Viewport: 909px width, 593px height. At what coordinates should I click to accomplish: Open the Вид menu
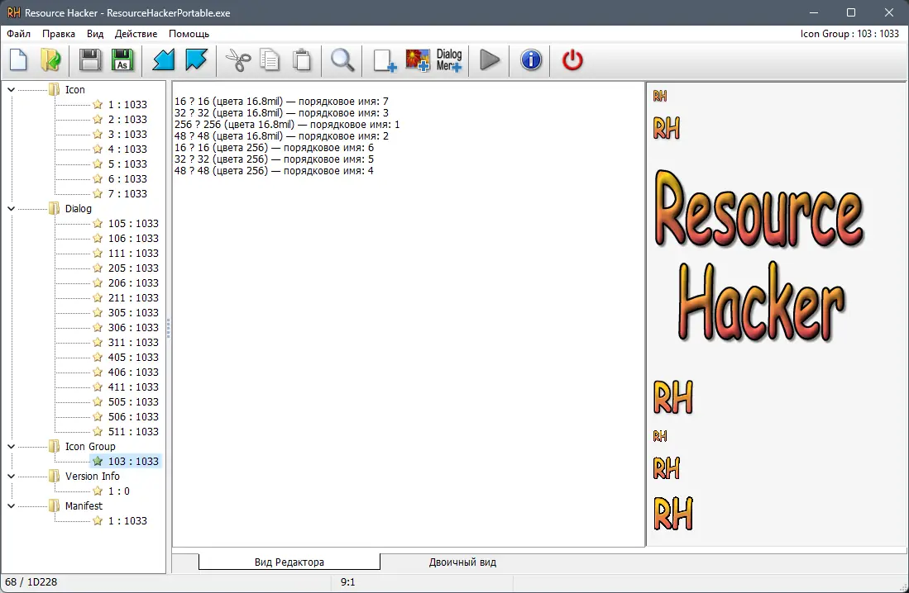click(x=95, y=34)
